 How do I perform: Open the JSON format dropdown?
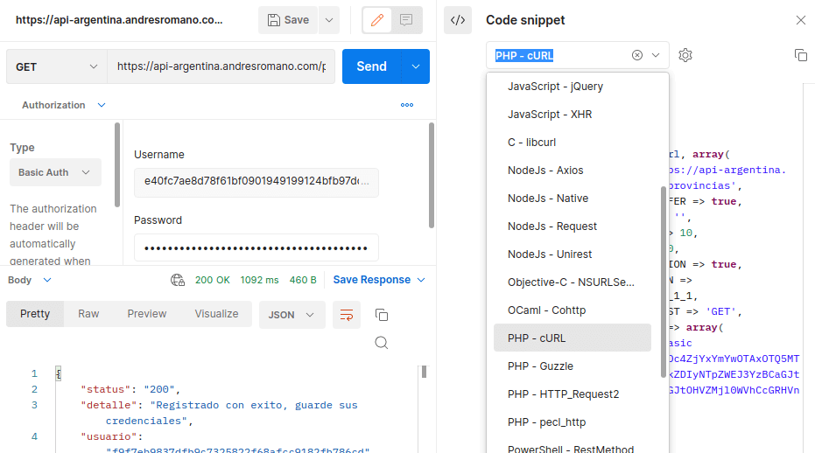292,315
